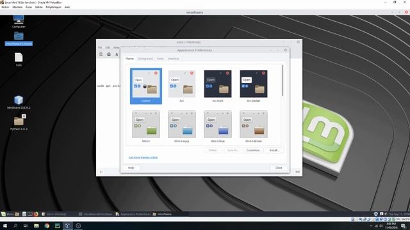Open VirtualBox Écran menu
Image resolution: width=410 pixels, height=230 pixels.
[29, 7]
